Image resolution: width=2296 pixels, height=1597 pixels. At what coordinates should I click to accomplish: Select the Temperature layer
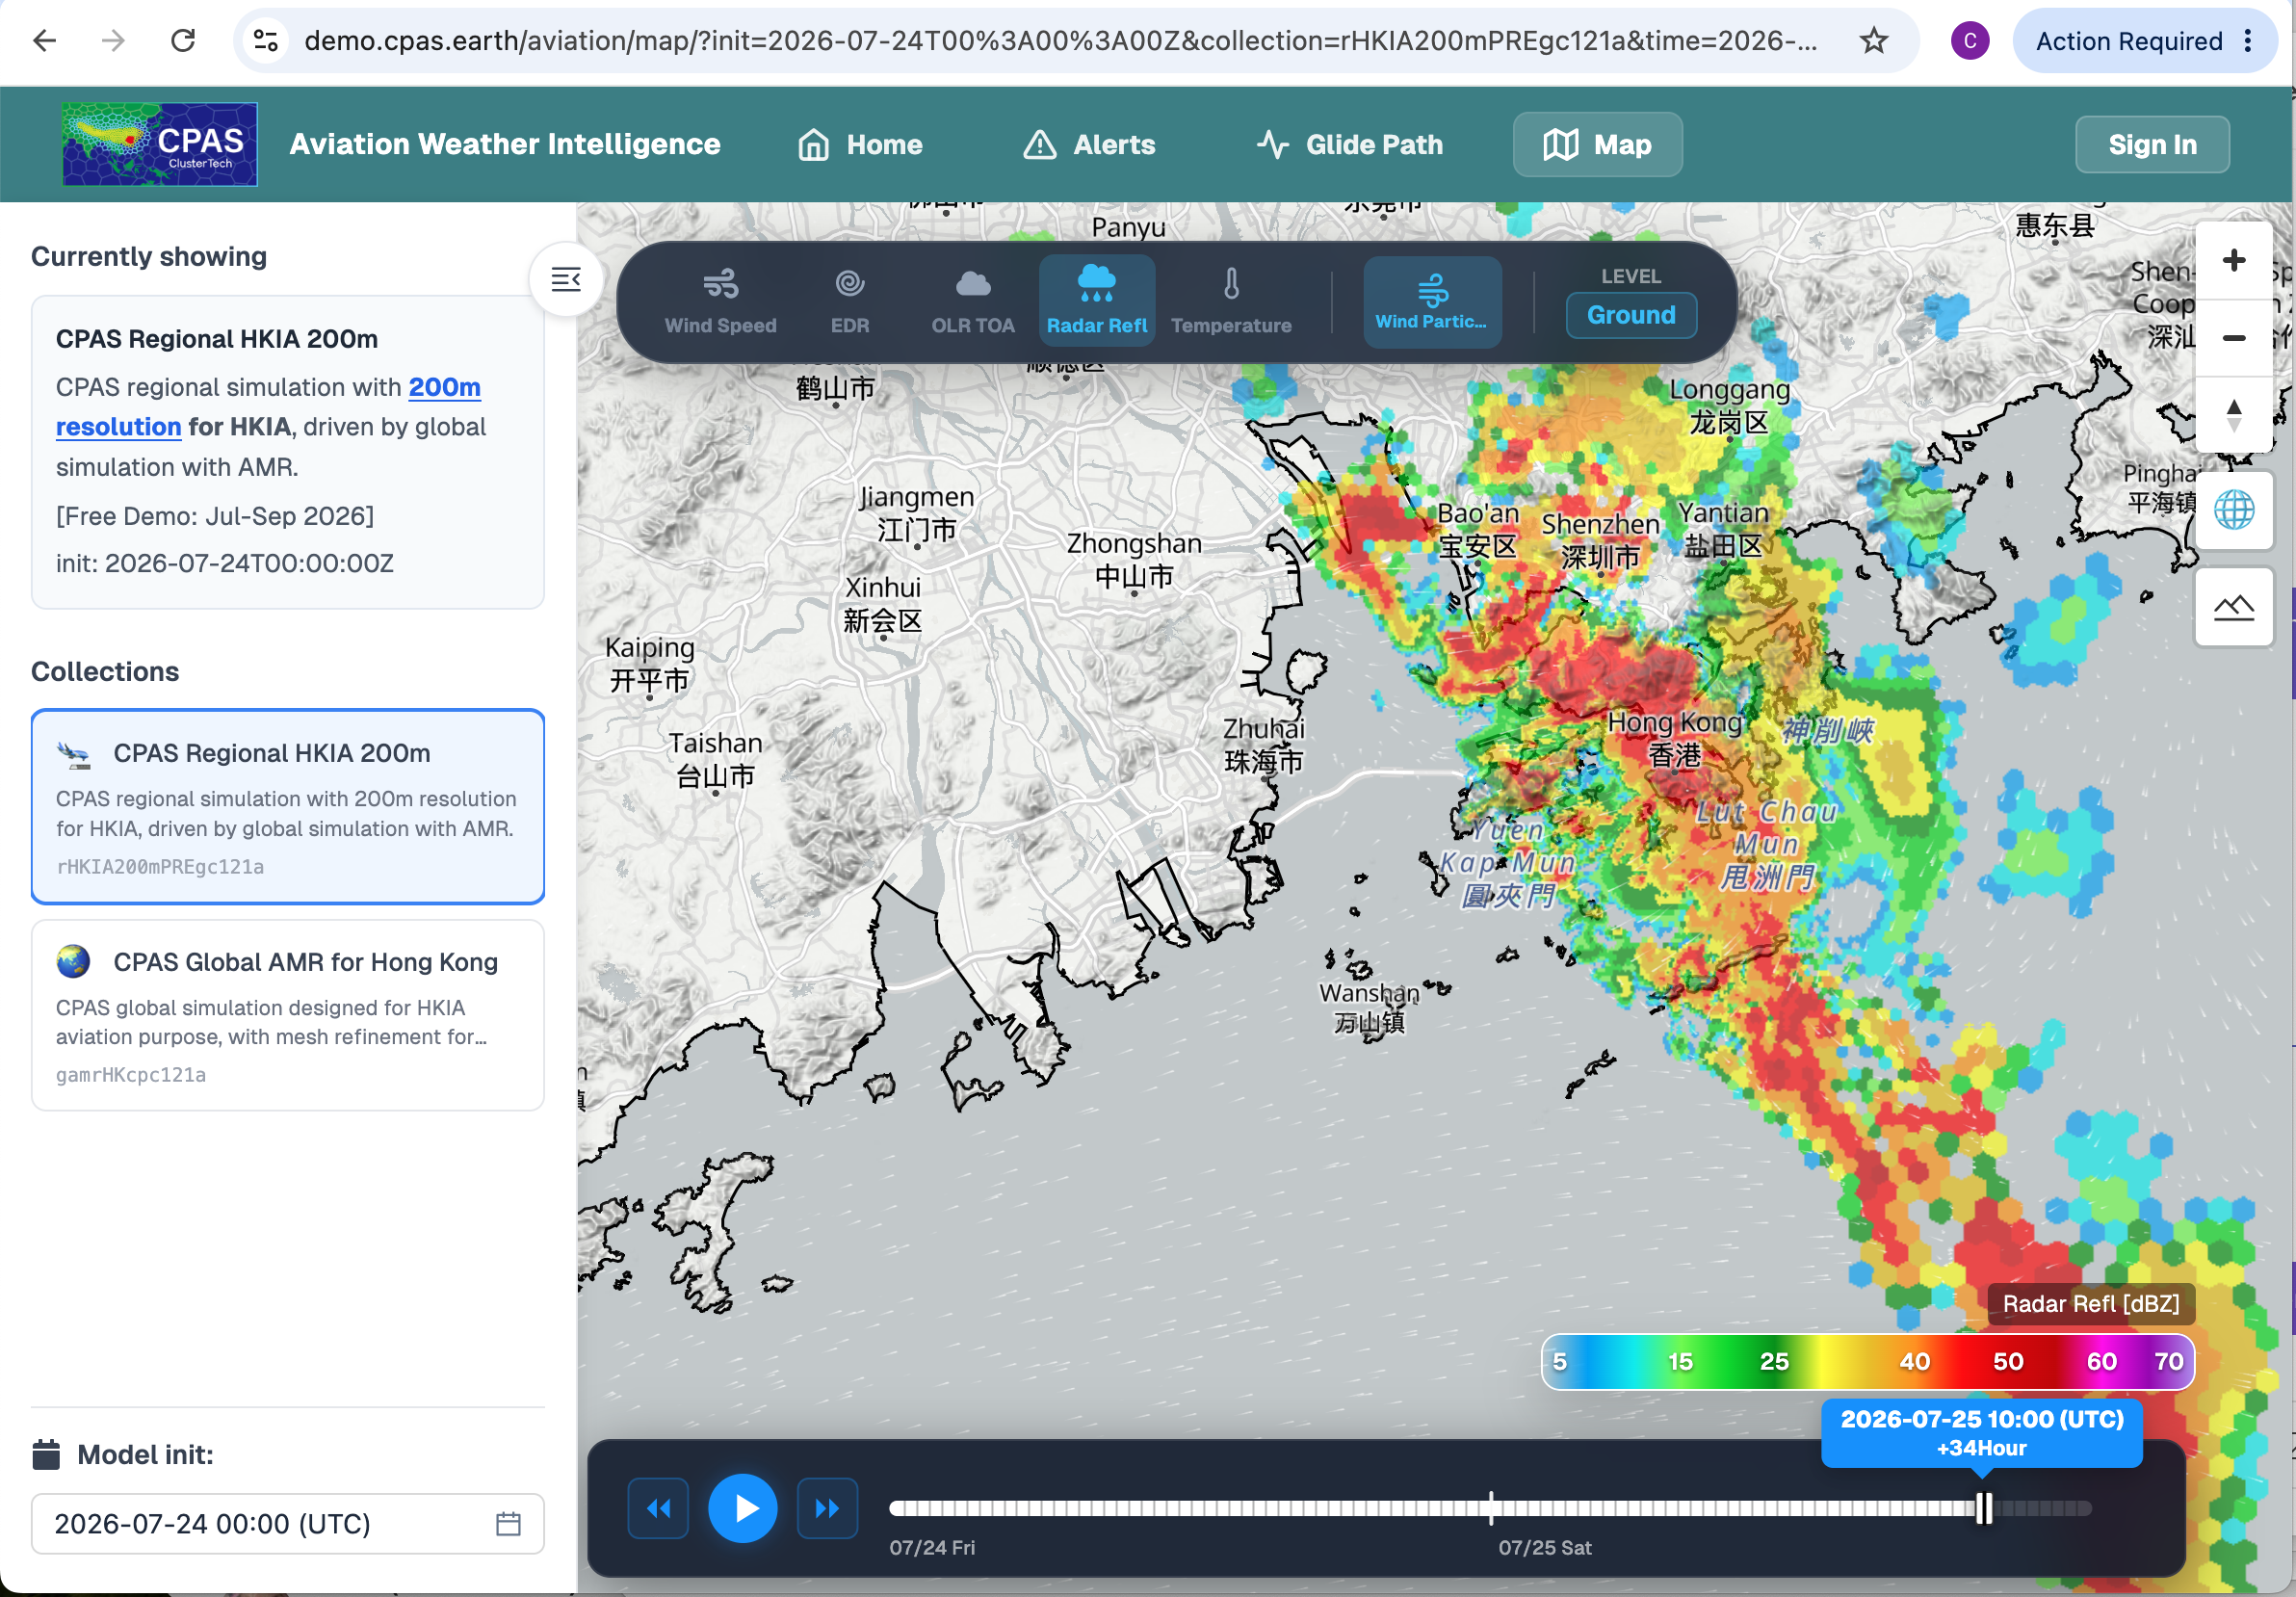pyautogui.click(x=1231, y=301)
